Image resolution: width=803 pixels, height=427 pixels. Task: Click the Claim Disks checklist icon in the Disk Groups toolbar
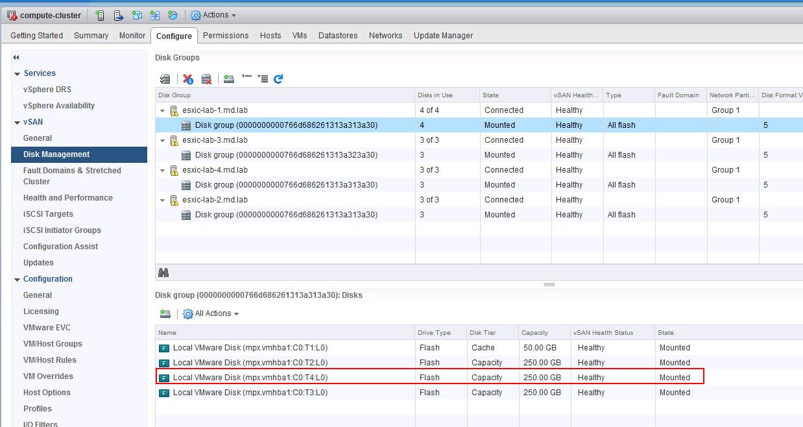pyautogui.click(x=165, y=79)
